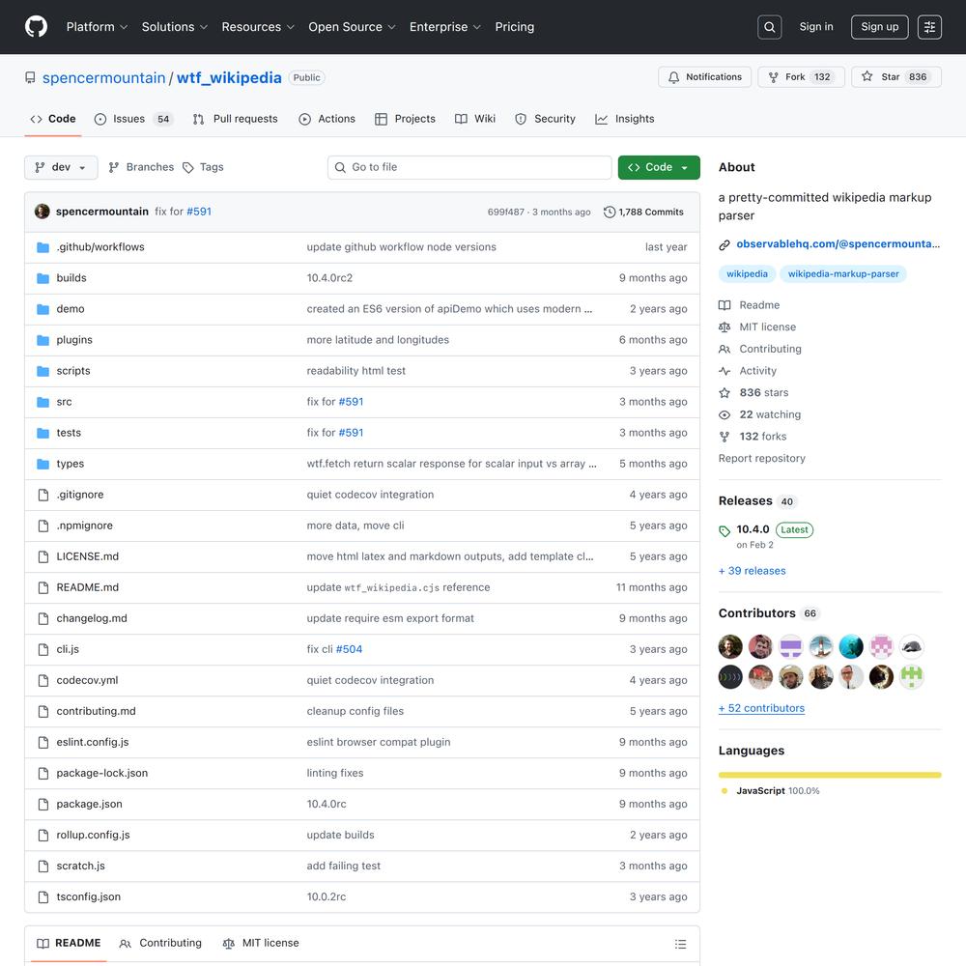Click the Sign up button
This screenshot has width=966, height=966.
click(x=879, y=27)
